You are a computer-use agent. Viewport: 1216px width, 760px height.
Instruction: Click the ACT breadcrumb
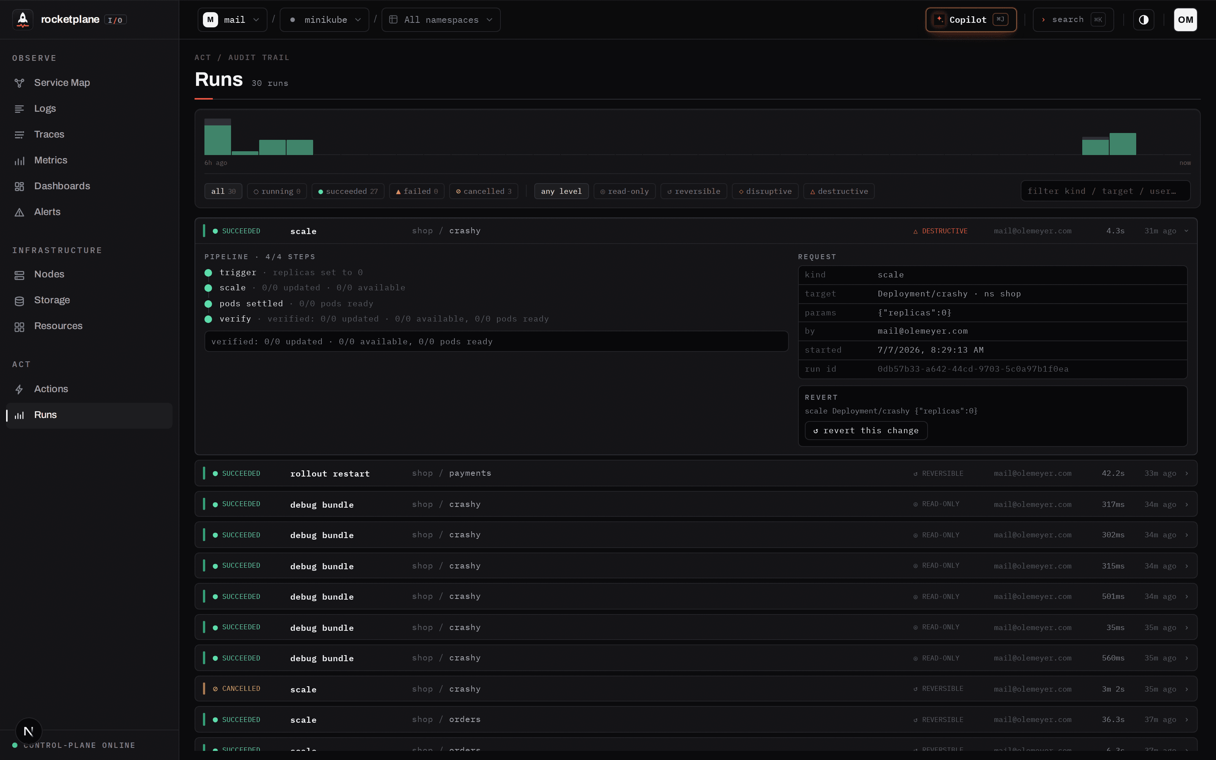203,58
